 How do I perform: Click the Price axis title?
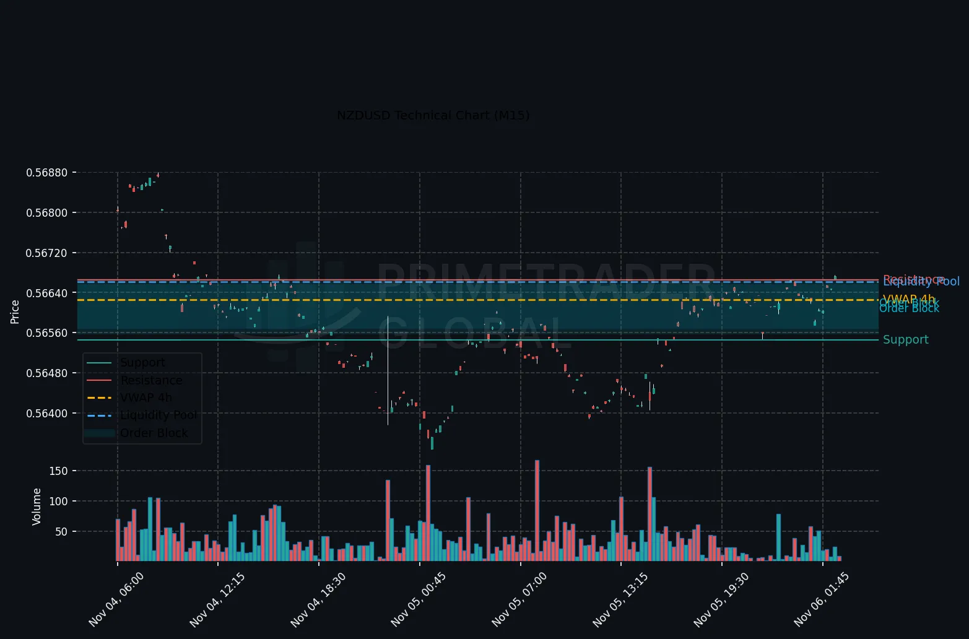pos(15,311)
